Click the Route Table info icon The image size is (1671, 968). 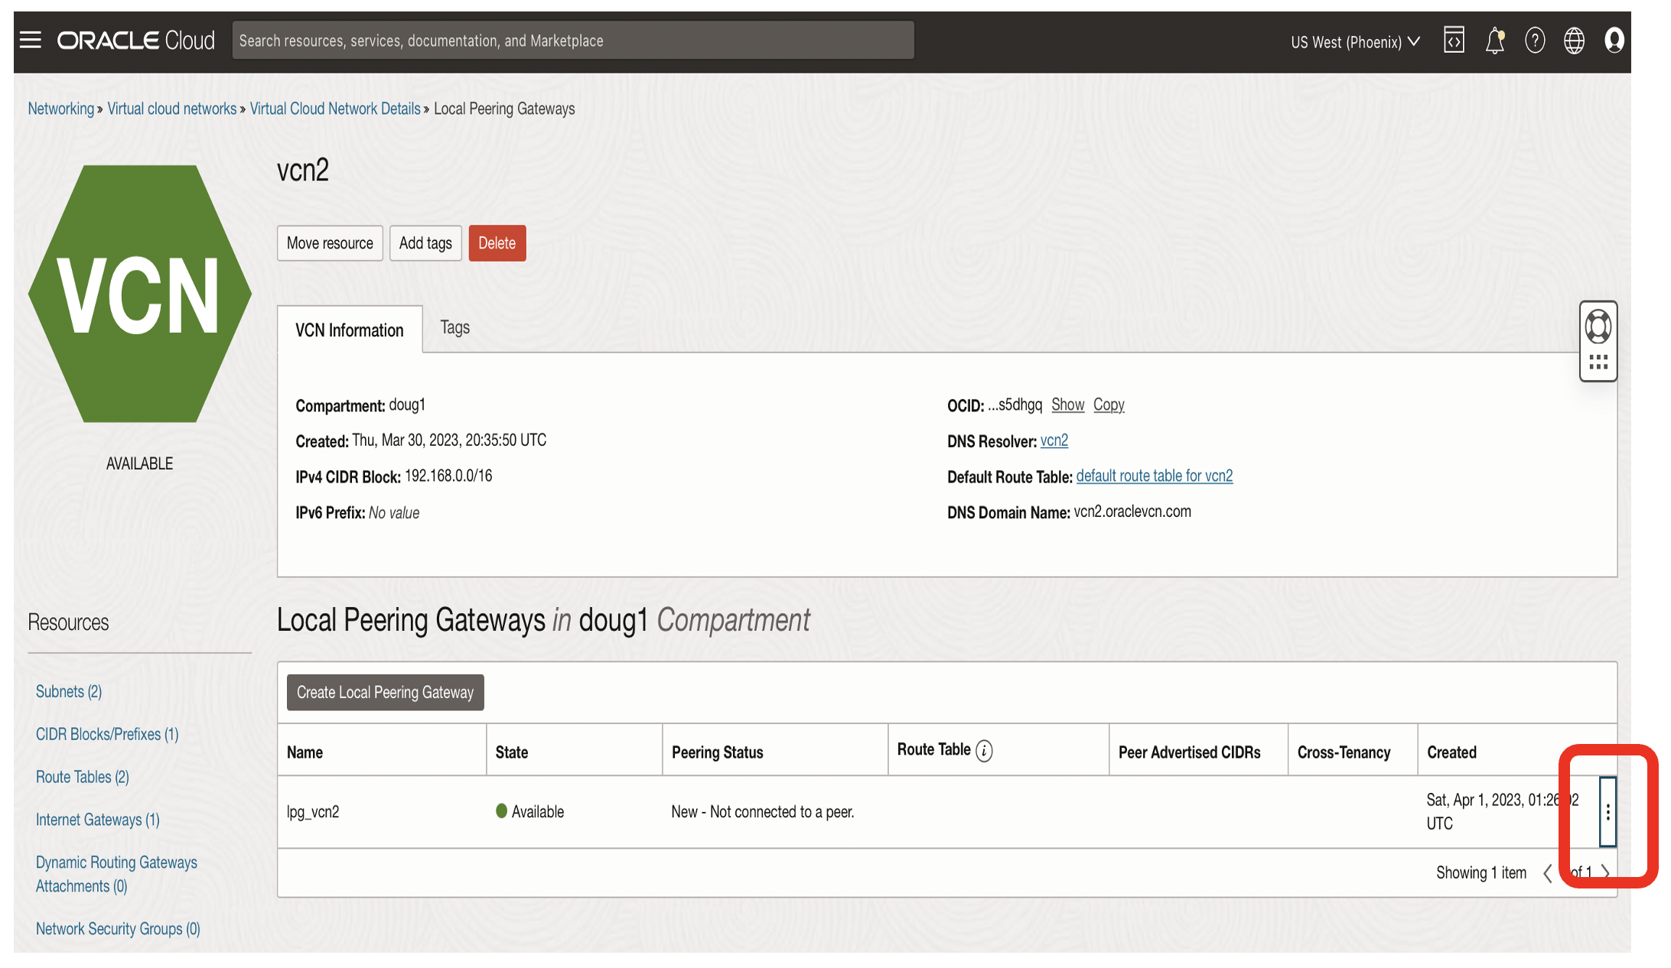click(983, 750)
